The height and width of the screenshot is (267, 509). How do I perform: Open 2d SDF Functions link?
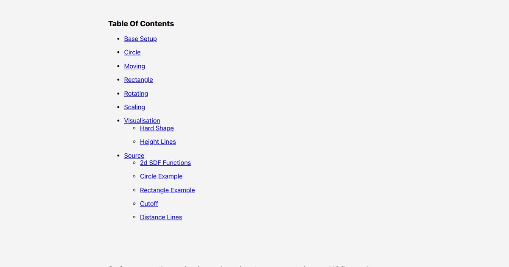[x=165, y=163]
